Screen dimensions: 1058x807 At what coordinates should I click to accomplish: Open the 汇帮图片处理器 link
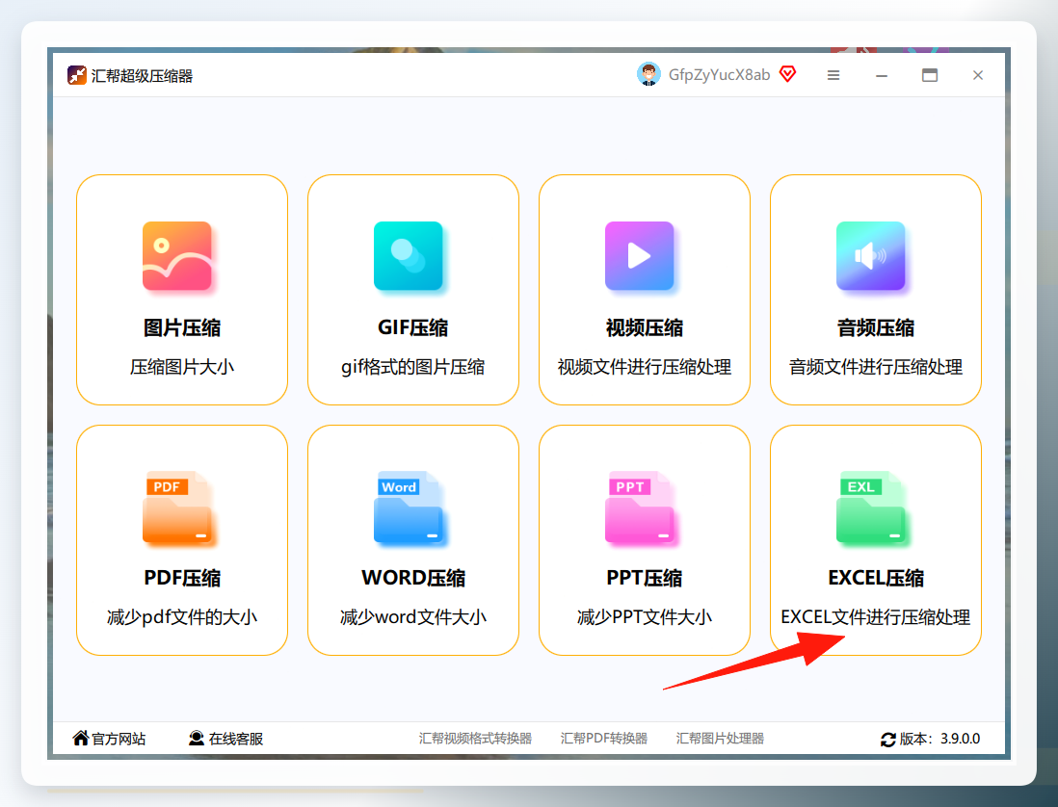(720, 739)
